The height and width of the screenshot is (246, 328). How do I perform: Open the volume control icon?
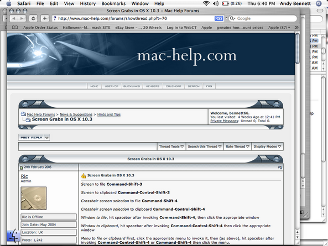(216, 3)
